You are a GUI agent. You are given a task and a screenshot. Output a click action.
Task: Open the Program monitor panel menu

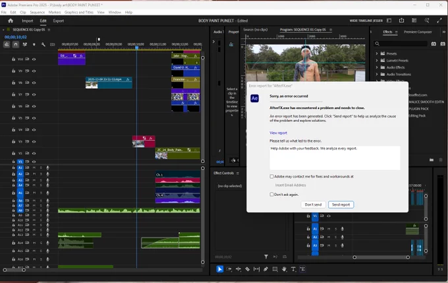(331, 30)
